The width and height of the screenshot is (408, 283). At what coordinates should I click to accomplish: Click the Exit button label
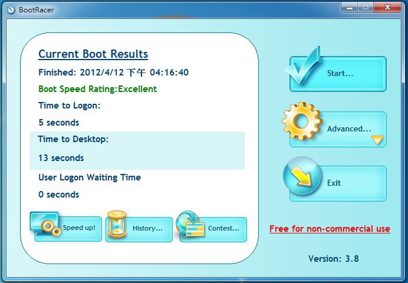[x=334, y=183]
